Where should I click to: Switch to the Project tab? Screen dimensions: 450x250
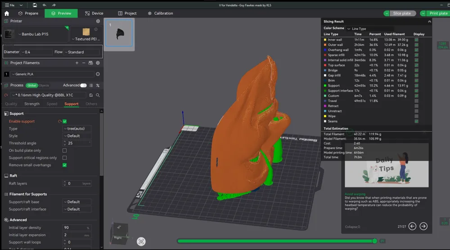(127, 13)
